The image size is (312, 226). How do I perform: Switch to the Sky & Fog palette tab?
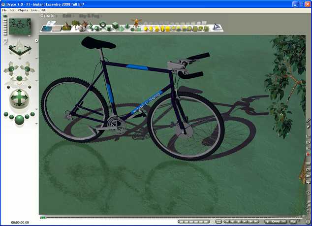pos(89,16)
